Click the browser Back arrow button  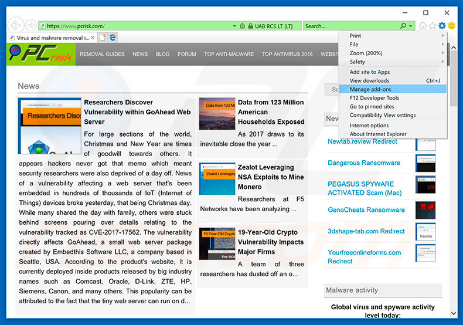pos(15,25)
